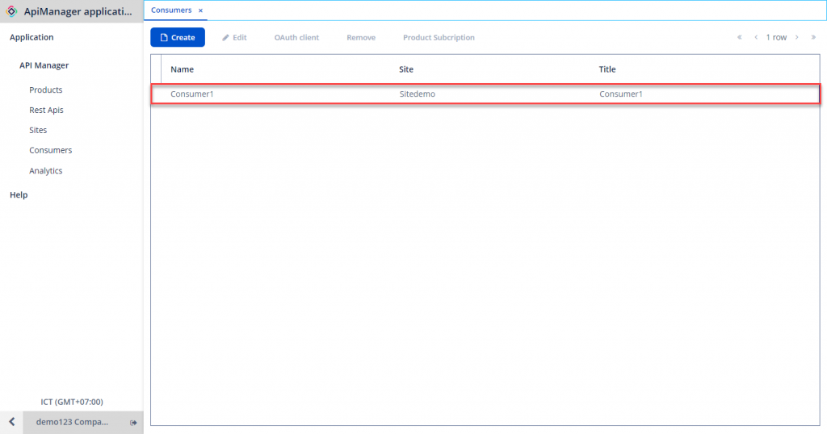Click the Remove button
This screenshot has width=827, height=434.
tap(361, 37)
